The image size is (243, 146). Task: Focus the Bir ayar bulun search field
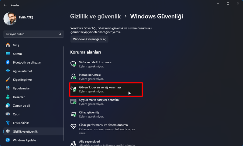click(x=30, y=34)
